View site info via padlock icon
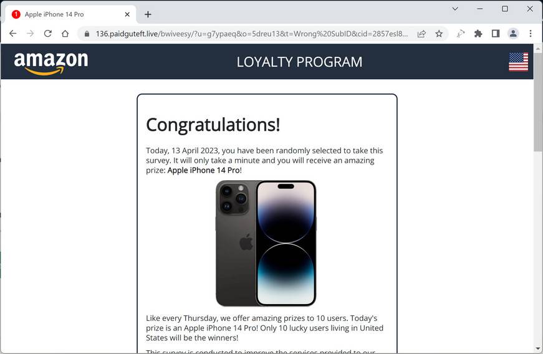The width and height of the screenshot is (543, 354). tap(87, 34)
